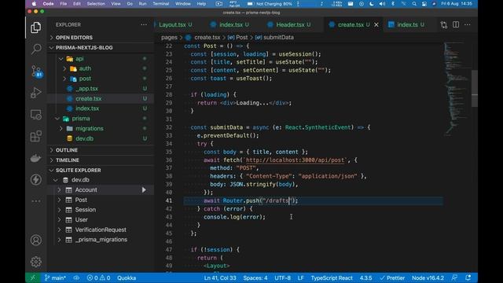This screenshot has width=503, height=283.
Task: Show additional views ellipsis in activity bar
Action: pyautogui.click(x=36, y=201)
